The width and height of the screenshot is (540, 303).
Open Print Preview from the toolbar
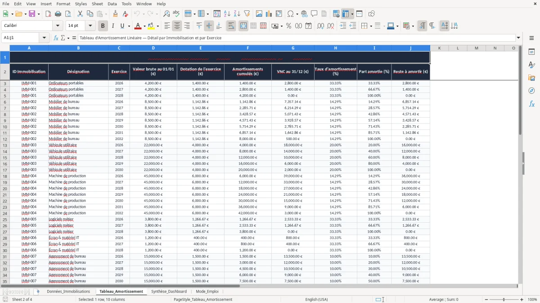pyautogui.click(x=68, y=14)
